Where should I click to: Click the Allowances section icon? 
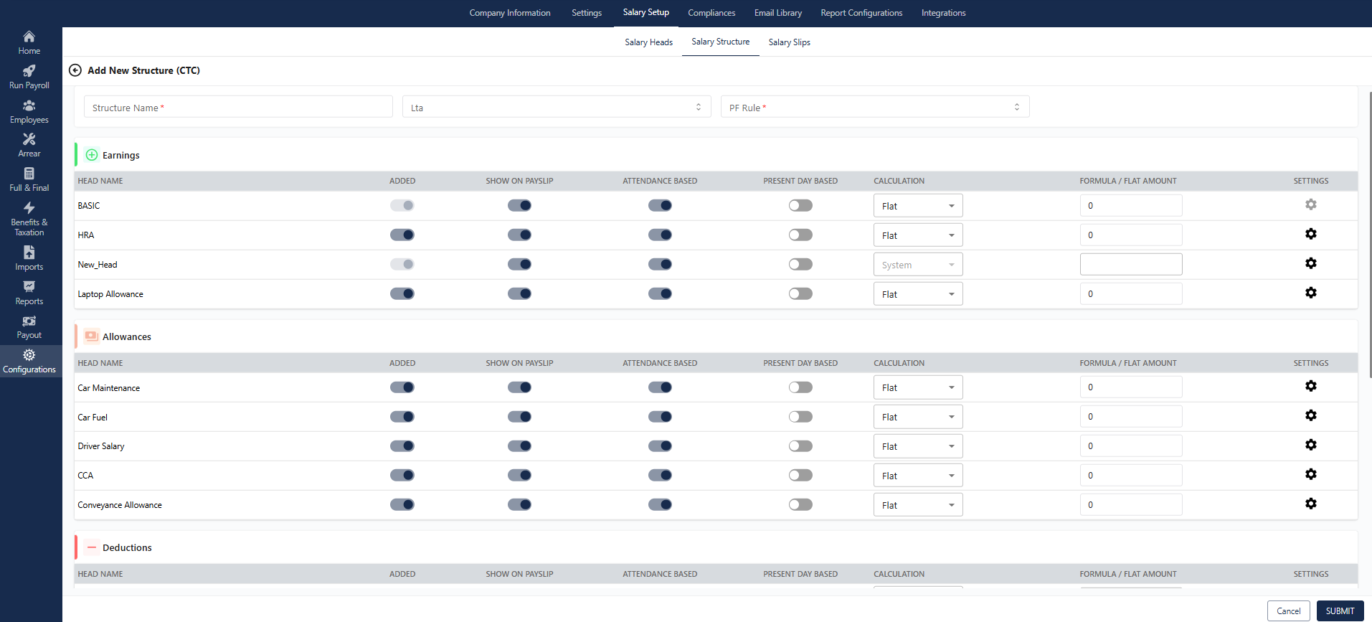click(92, 336)
